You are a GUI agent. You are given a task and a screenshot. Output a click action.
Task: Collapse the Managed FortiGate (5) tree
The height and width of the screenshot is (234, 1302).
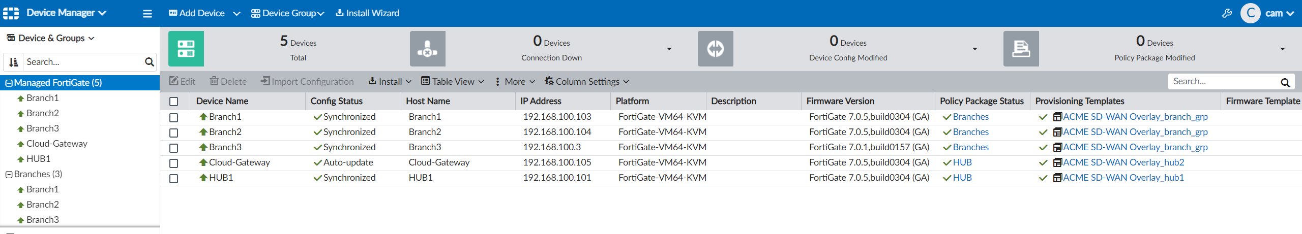(x=9, y=83)
